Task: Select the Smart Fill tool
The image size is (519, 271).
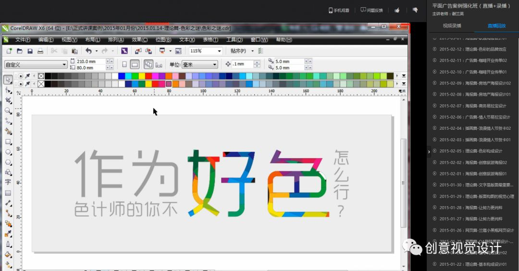Action: pyautogui.click(x=8, y=131)
